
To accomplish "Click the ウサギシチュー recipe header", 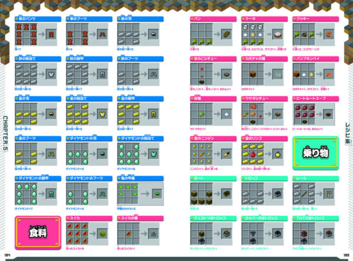I will tap(264, 99).
